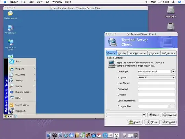Click the About button
Screen dimensions: 185x139
[135, 122]
